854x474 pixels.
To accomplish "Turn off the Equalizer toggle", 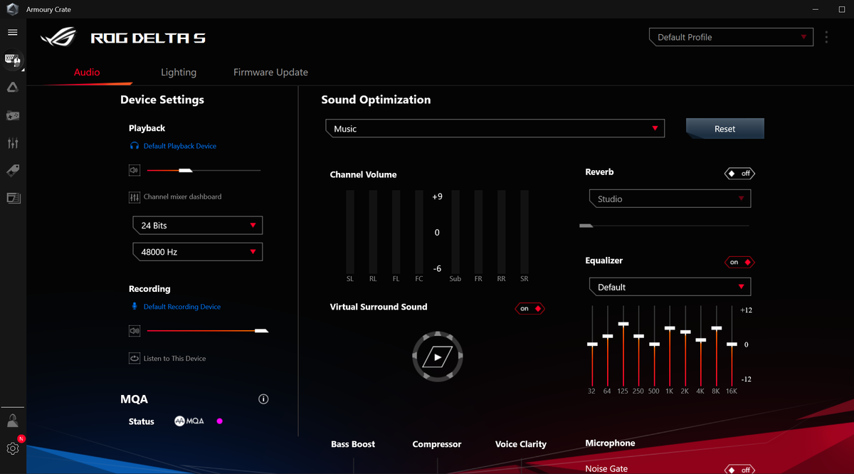I will (x=739, y=262).
